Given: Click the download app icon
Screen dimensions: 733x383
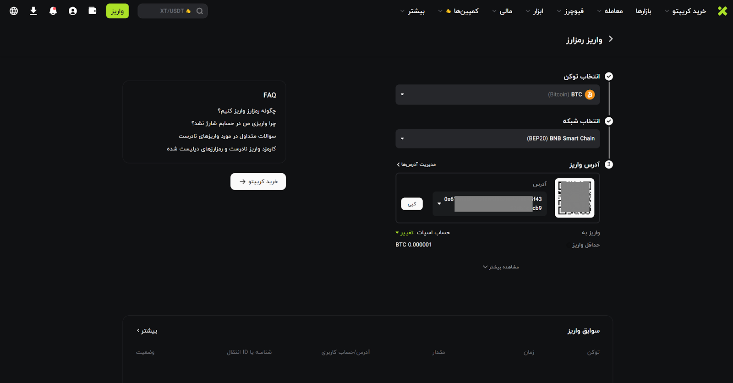Looking at the screenshot, I should 33,11.
